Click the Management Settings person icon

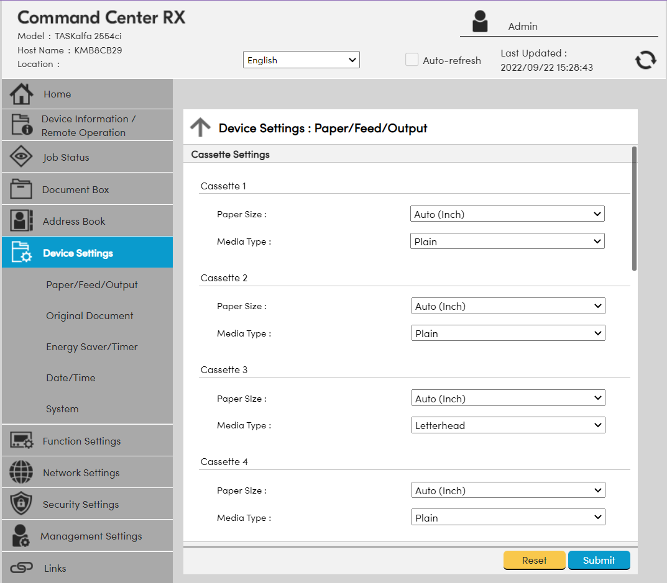click(21, 535)
